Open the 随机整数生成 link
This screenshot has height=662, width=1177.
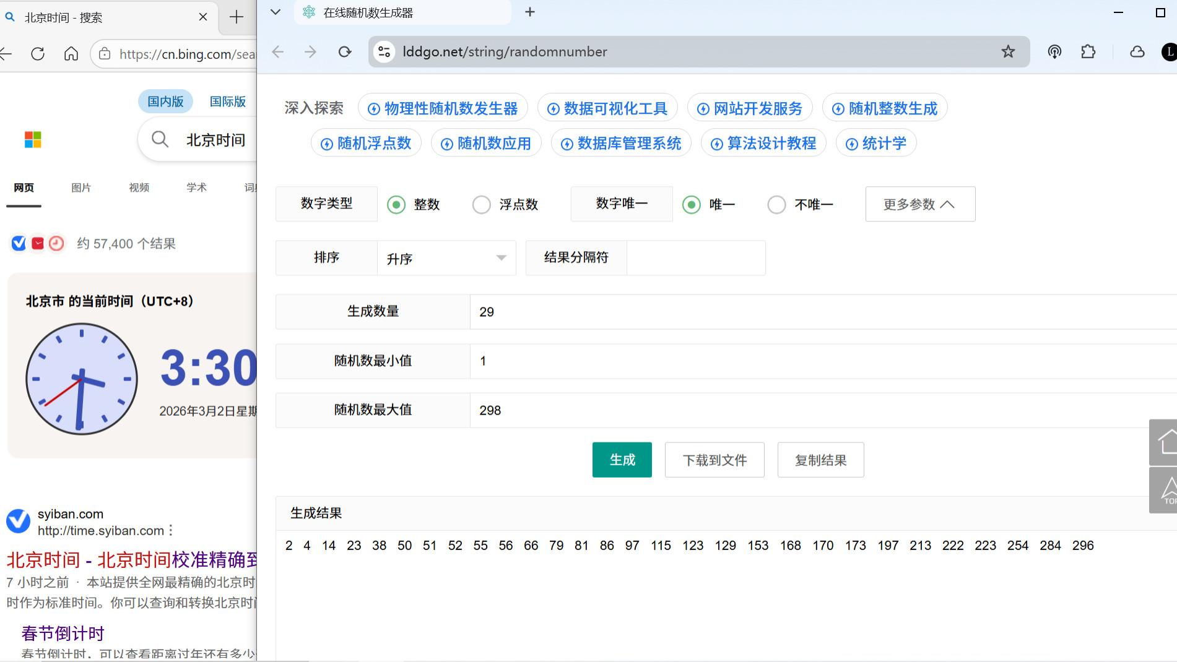coord(884,107)
